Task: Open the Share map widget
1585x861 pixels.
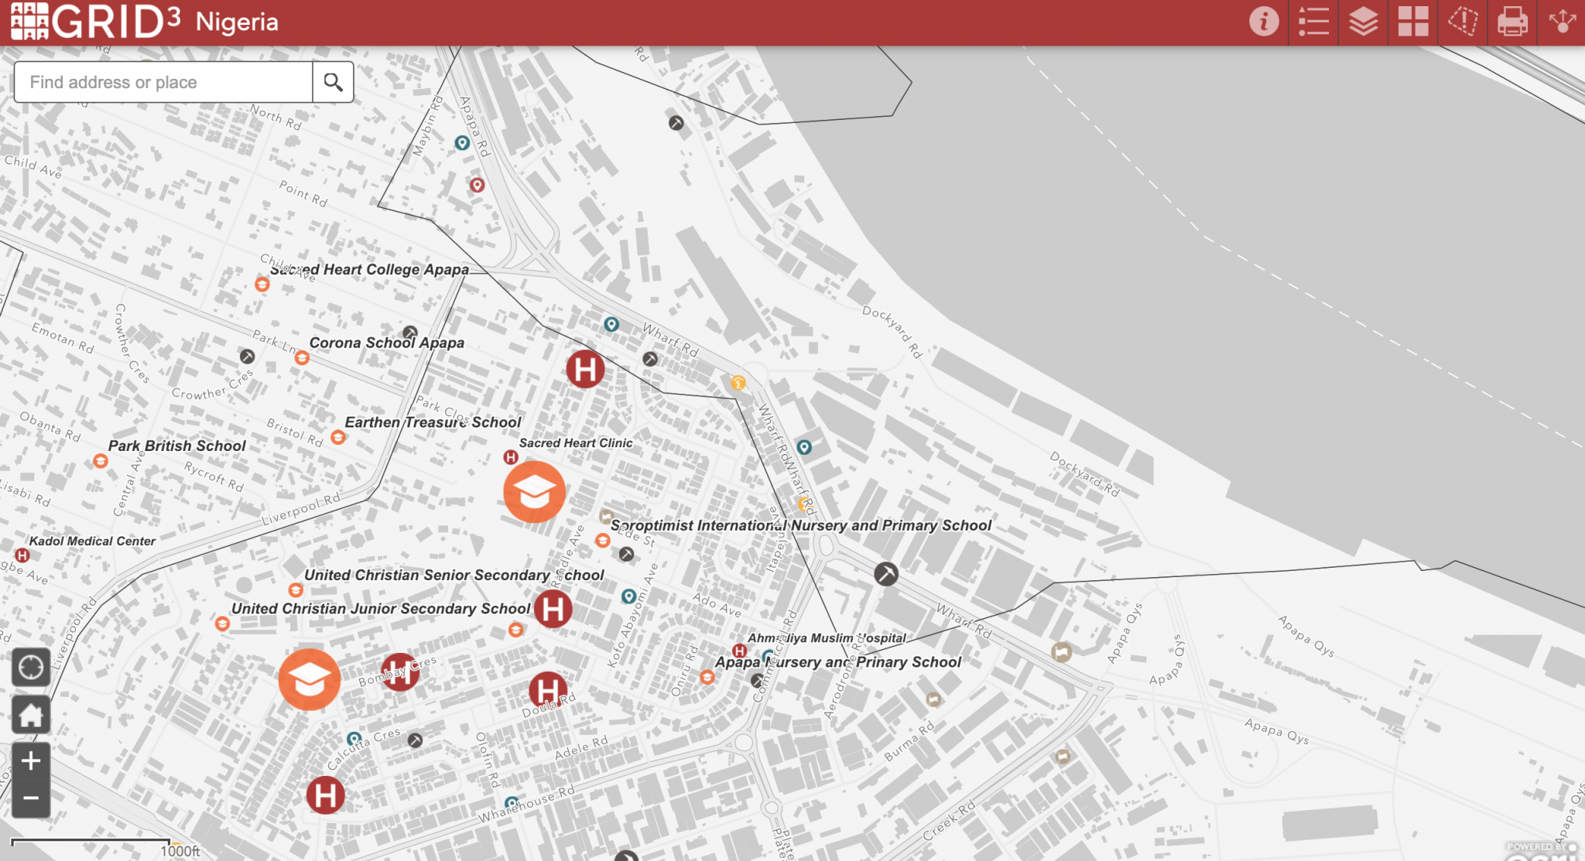Action: [1562, 21]
